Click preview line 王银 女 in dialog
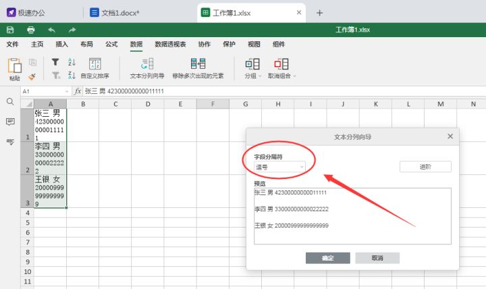The height and width of the screenshot is (289, 486). tap(292, 226)
